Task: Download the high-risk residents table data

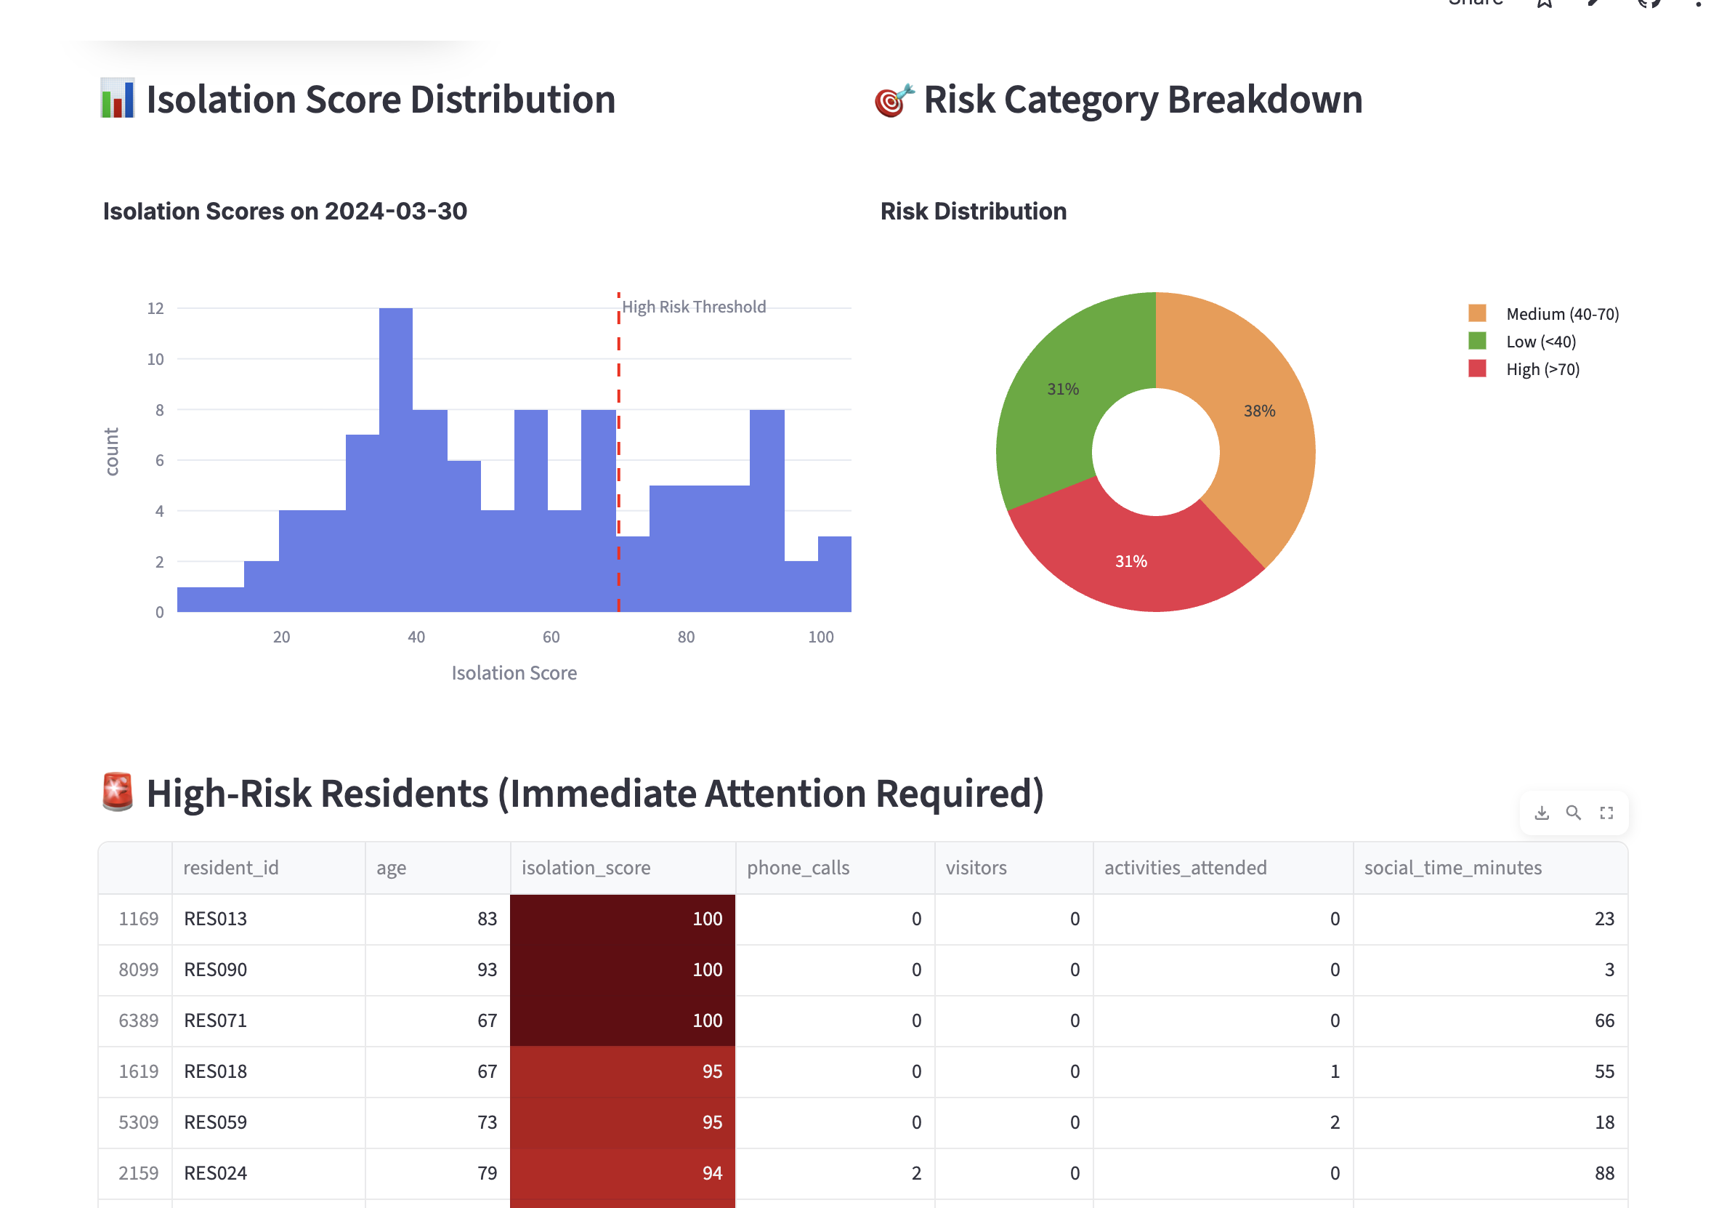Action: [1542, 813]
